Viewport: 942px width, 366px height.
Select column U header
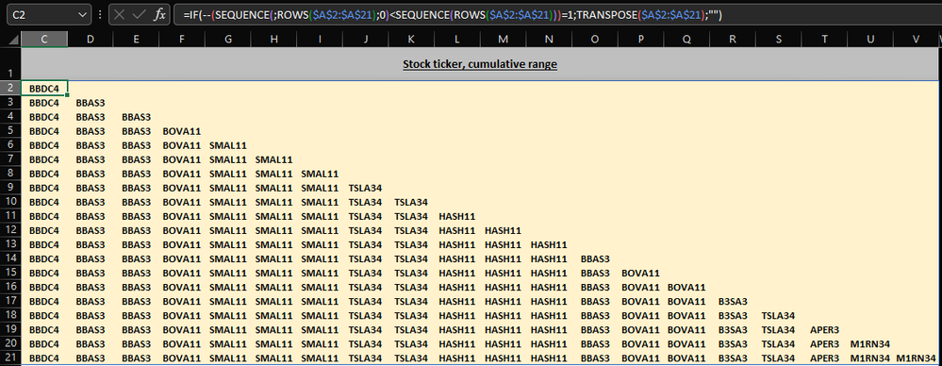pyautogui.click(x=870, y=39)
